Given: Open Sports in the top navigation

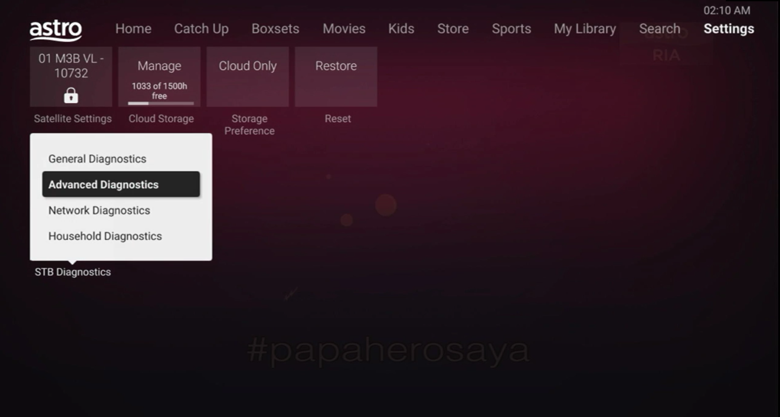Looking at the screenshot, I should coord(511,29).
